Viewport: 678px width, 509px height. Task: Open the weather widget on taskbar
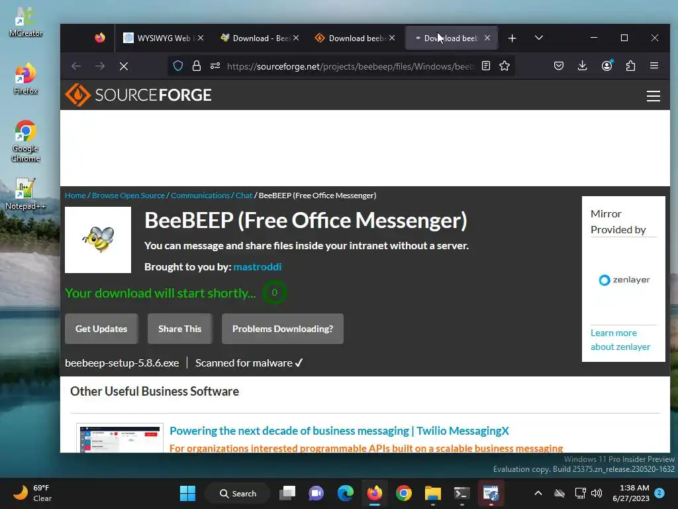(32, 493)
